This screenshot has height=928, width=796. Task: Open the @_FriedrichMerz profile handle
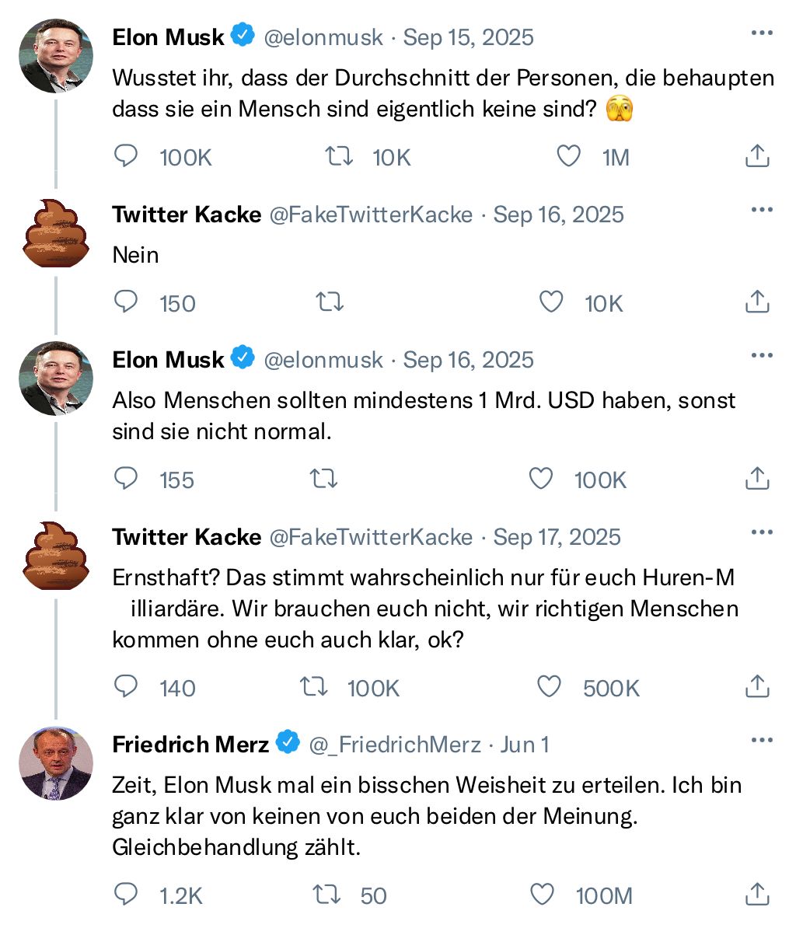pos(395,745)
